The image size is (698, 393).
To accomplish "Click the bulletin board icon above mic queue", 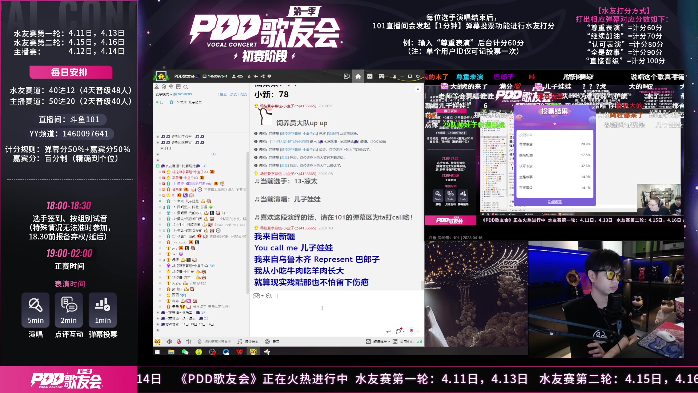I will pos(178,87).
